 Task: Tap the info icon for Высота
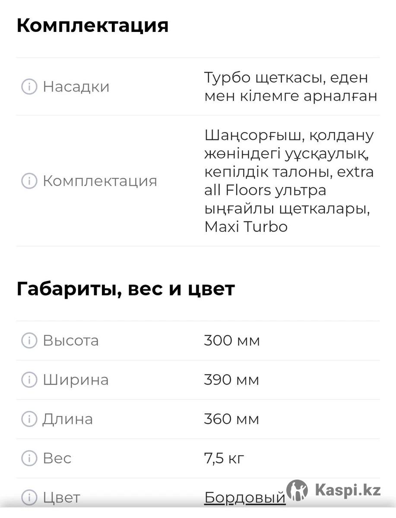[29, 341]
